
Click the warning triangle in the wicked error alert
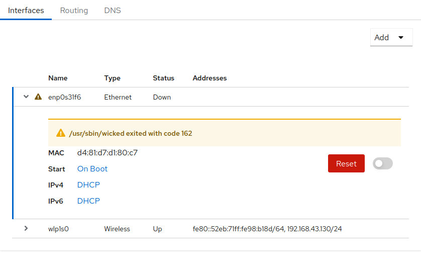(x=61, y=133)
